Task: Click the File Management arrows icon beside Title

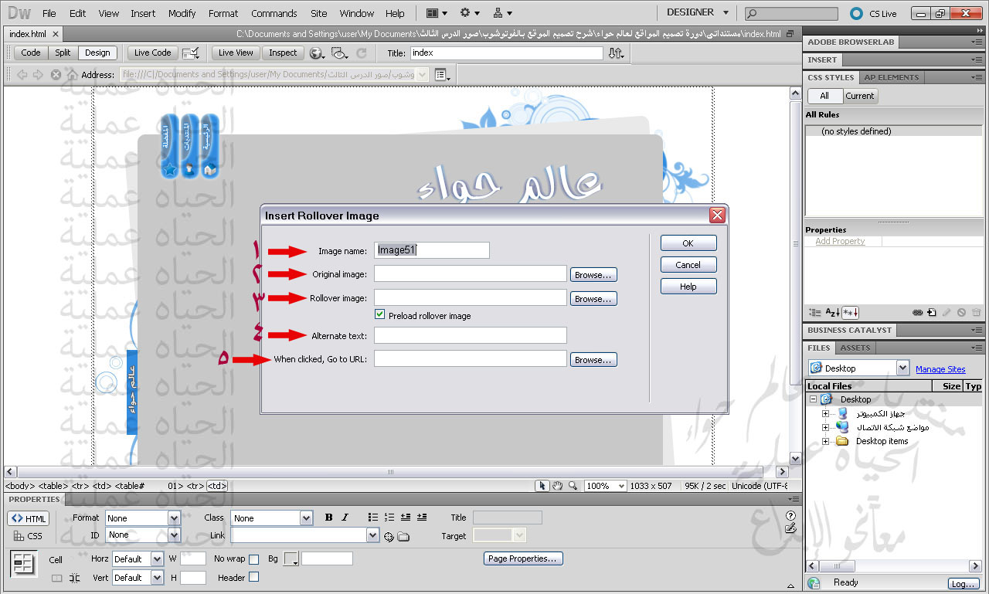Action: (x=616, y=53)
